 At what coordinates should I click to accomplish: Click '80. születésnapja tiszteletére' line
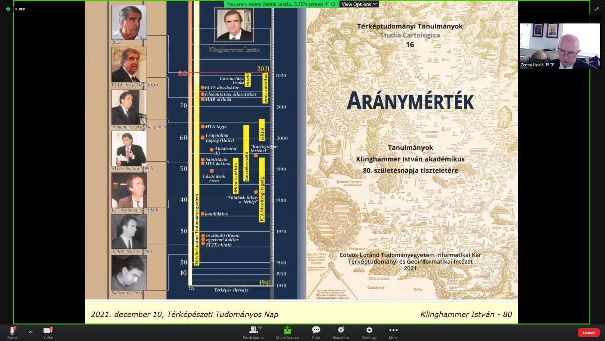tap(410, 170)
